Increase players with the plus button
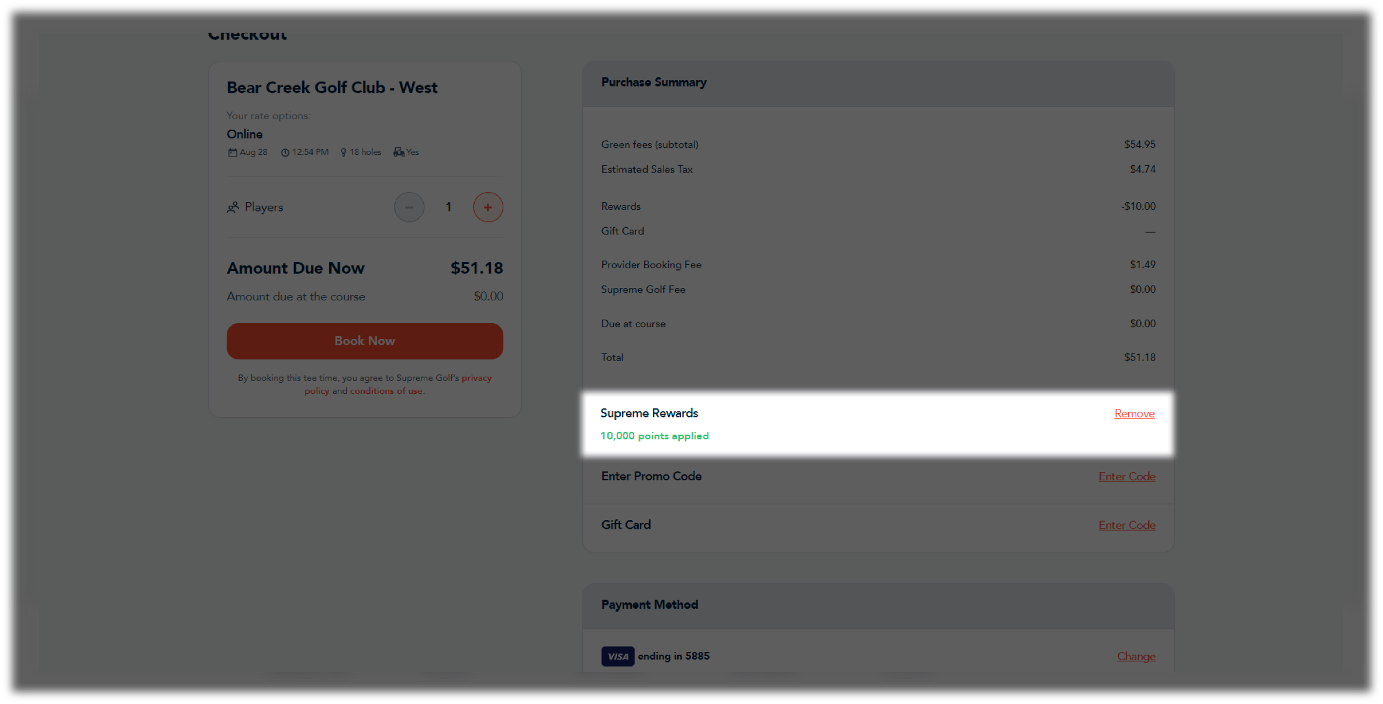Screen dimensions: 1383x704 pyautogui.click(x=487, y=207)
